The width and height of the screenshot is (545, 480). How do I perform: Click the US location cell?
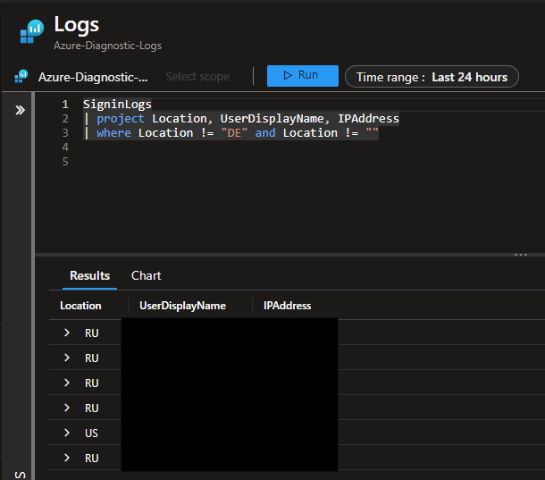click(x=91, y=433)
